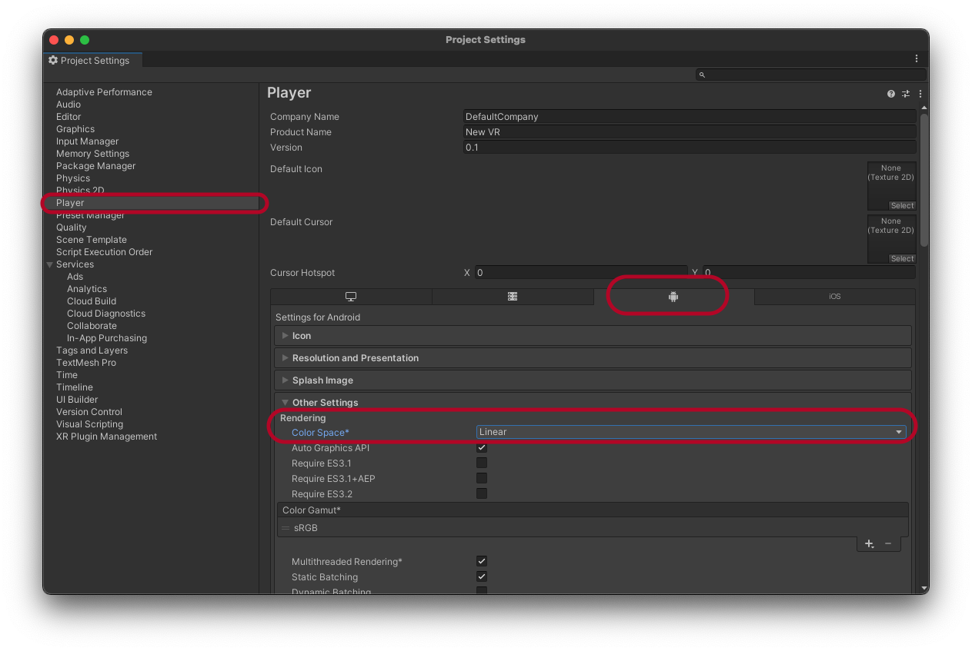Focus the Cursor Hotspot X field
972x651 pixels.
[x=580, y=273]
